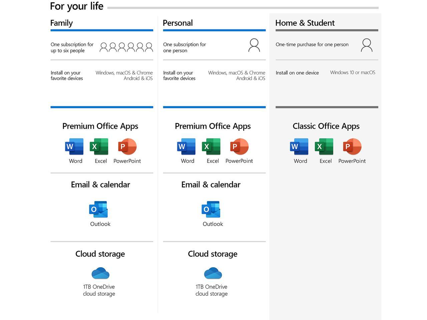The height and width of the screenshot is (320, 427).
Task: Open PowerPoint icon under Home & Student plan
Action: point(352,146)
